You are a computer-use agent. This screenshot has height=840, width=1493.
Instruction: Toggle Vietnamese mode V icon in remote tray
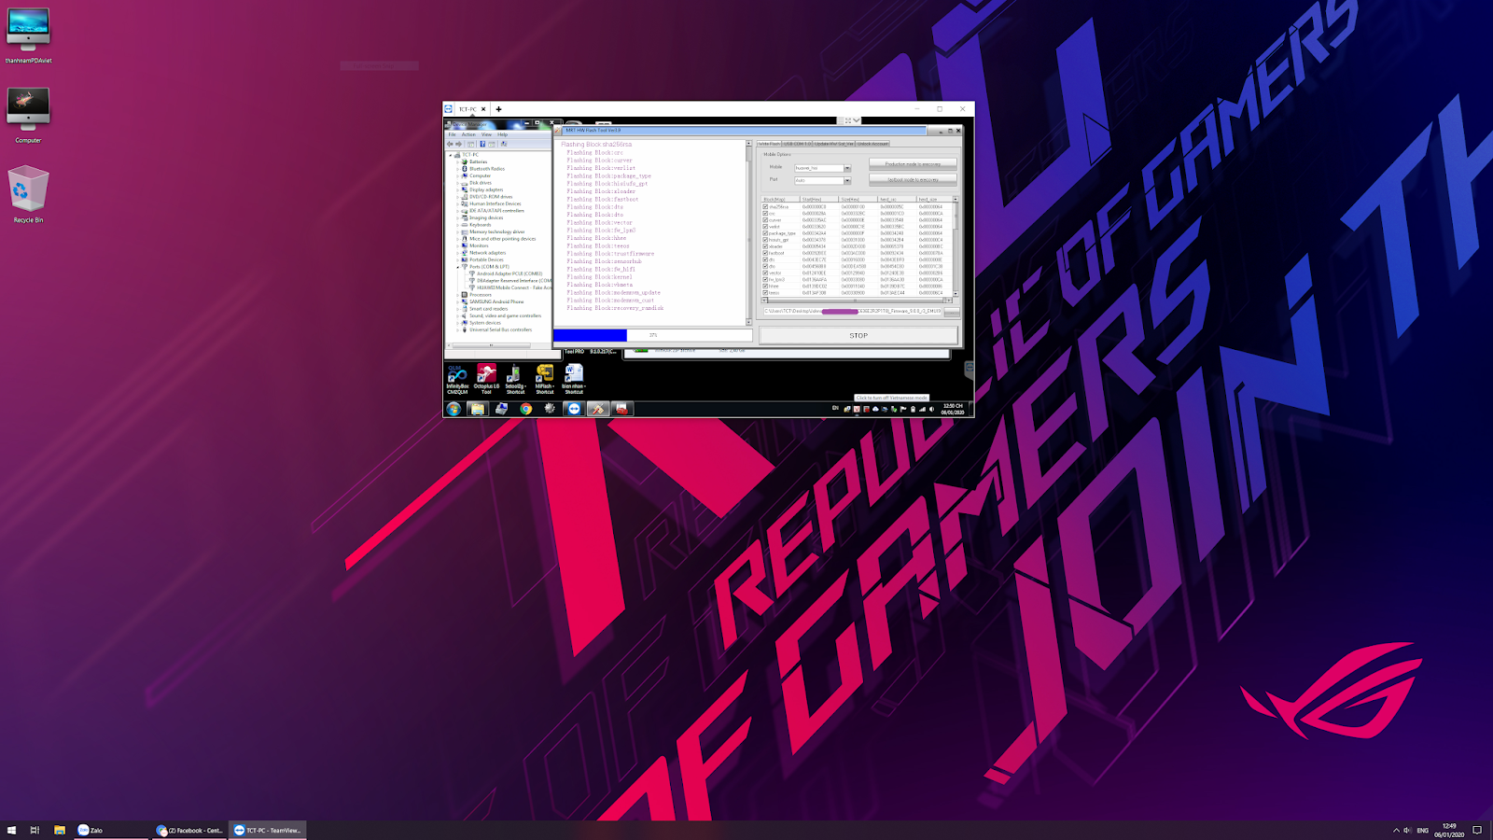(856, 409)
